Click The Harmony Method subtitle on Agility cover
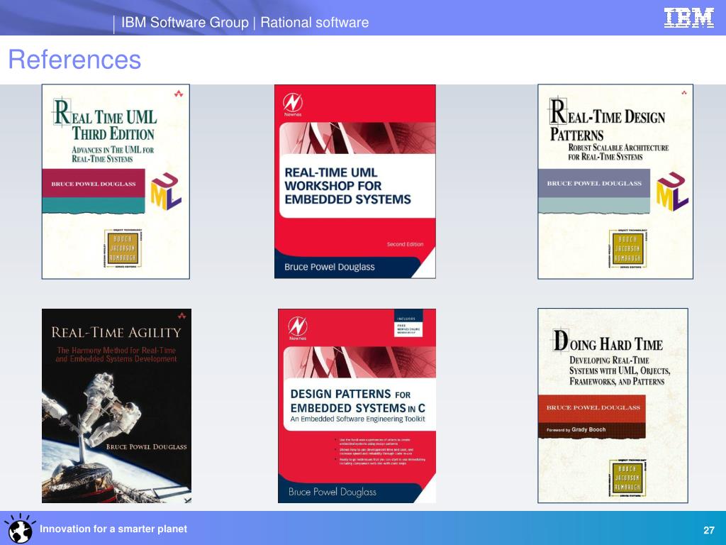726x545 pixels. tap(116, 355)
